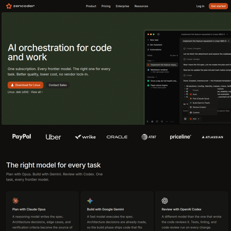This screenshot has width=231, height=231.
Task: Close the 'Implement the feature' tab
Action: click(x=229, y=41)
